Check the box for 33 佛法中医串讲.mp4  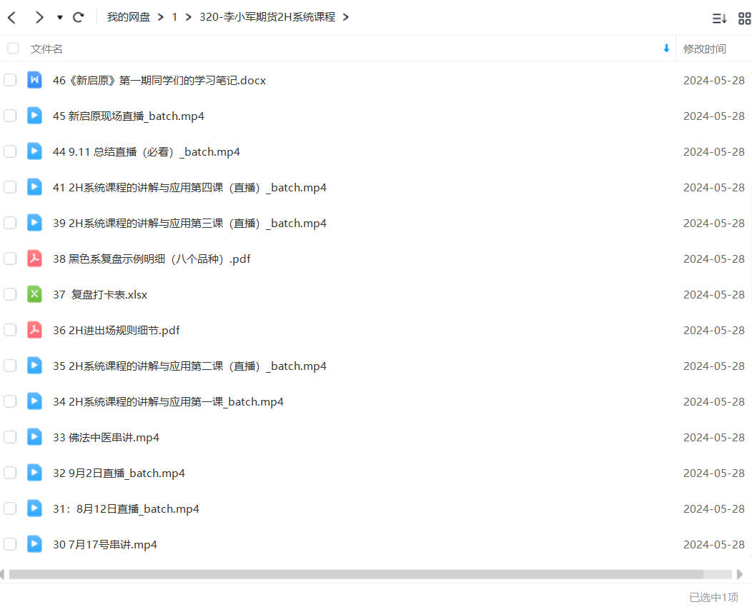click(x=10, y=437)
